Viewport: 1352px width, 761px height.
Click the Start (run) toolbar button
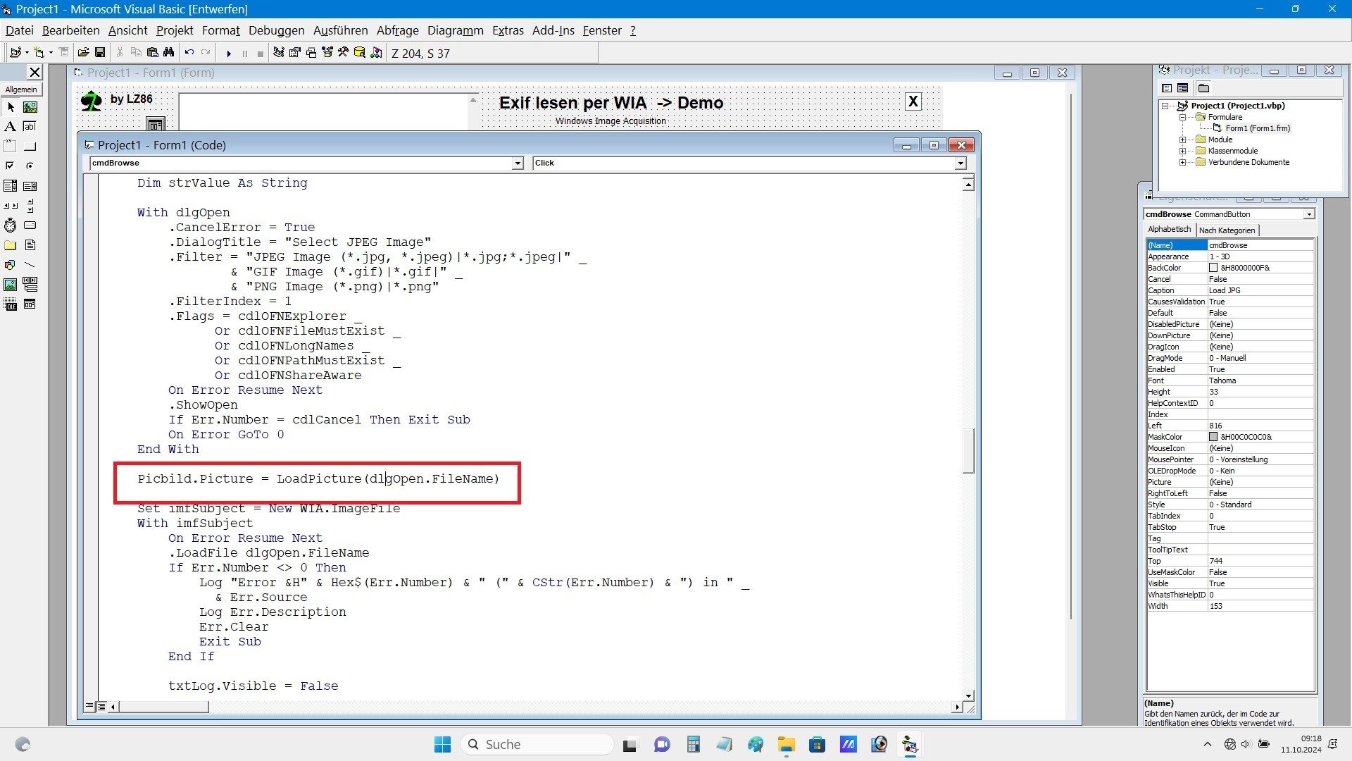pos(228,54)
